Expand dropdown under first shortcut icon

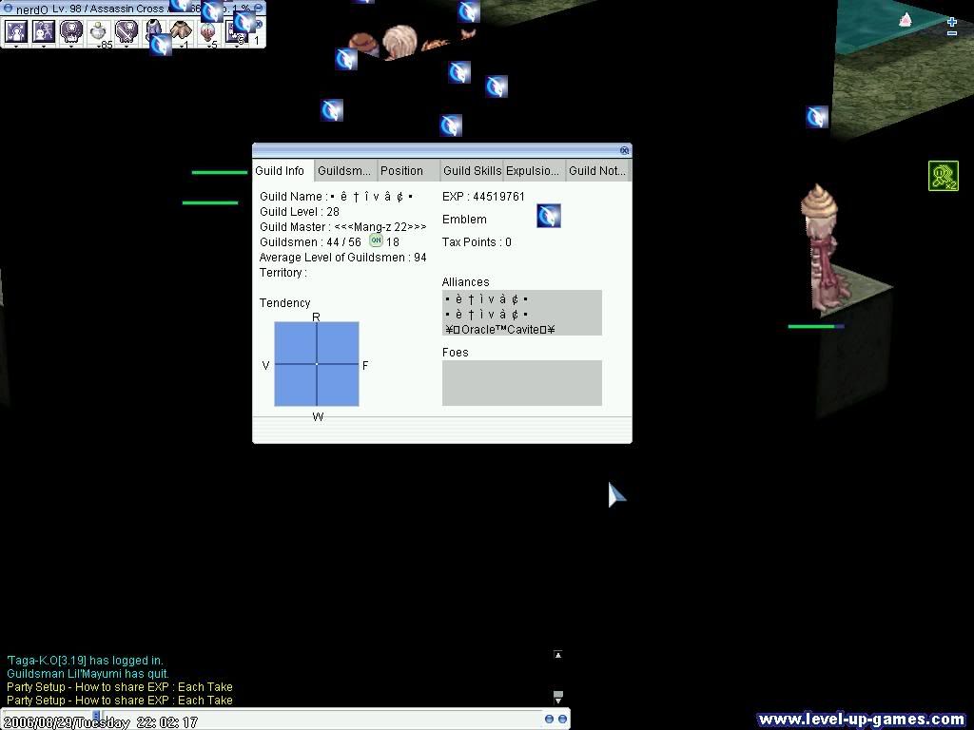16,45
